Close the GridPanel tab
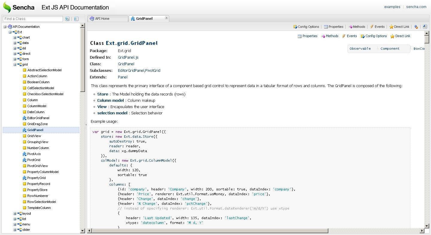This screenshot has width=431, height=235. [166, 18]
